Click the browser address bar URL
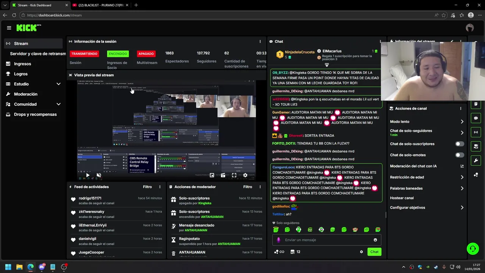The height and width of the screenshot is (273, 485). pyautogui.click(x=54, y=15)
